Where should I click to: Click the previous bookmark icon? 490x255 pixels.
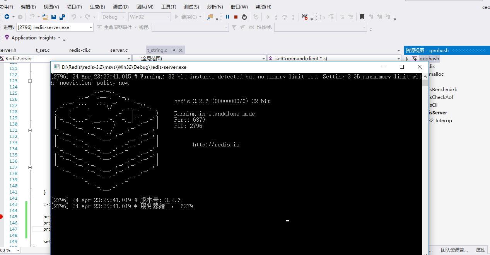tap(372, 17)
